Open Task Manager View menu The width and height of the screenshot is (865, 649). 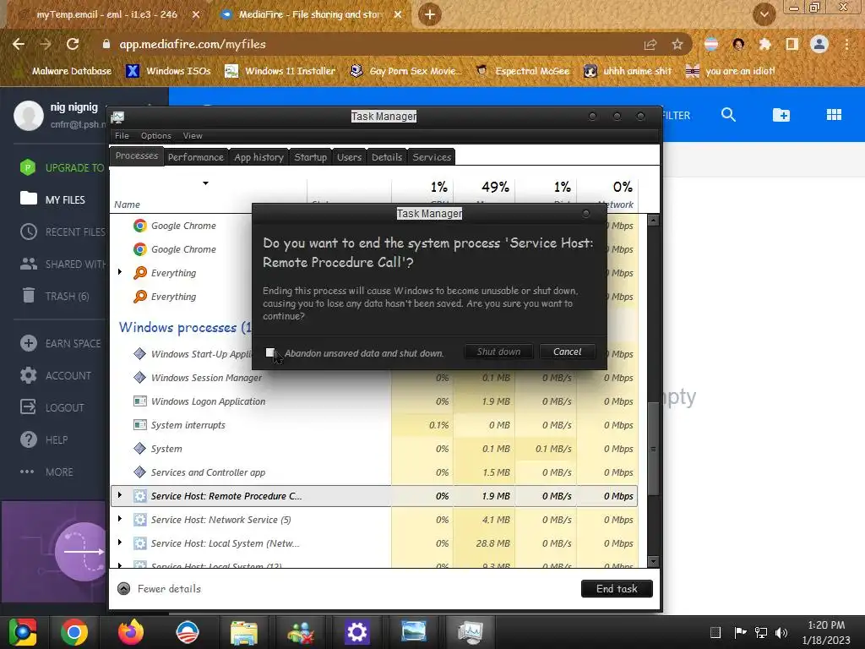[193, 136]
